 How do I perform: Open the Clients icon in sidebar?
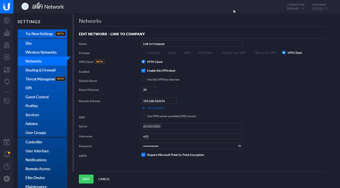tap(7, 70)
